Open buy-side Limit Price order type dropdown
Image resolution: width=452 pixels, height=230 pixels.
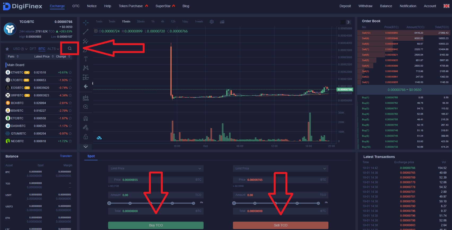(156, 168)
